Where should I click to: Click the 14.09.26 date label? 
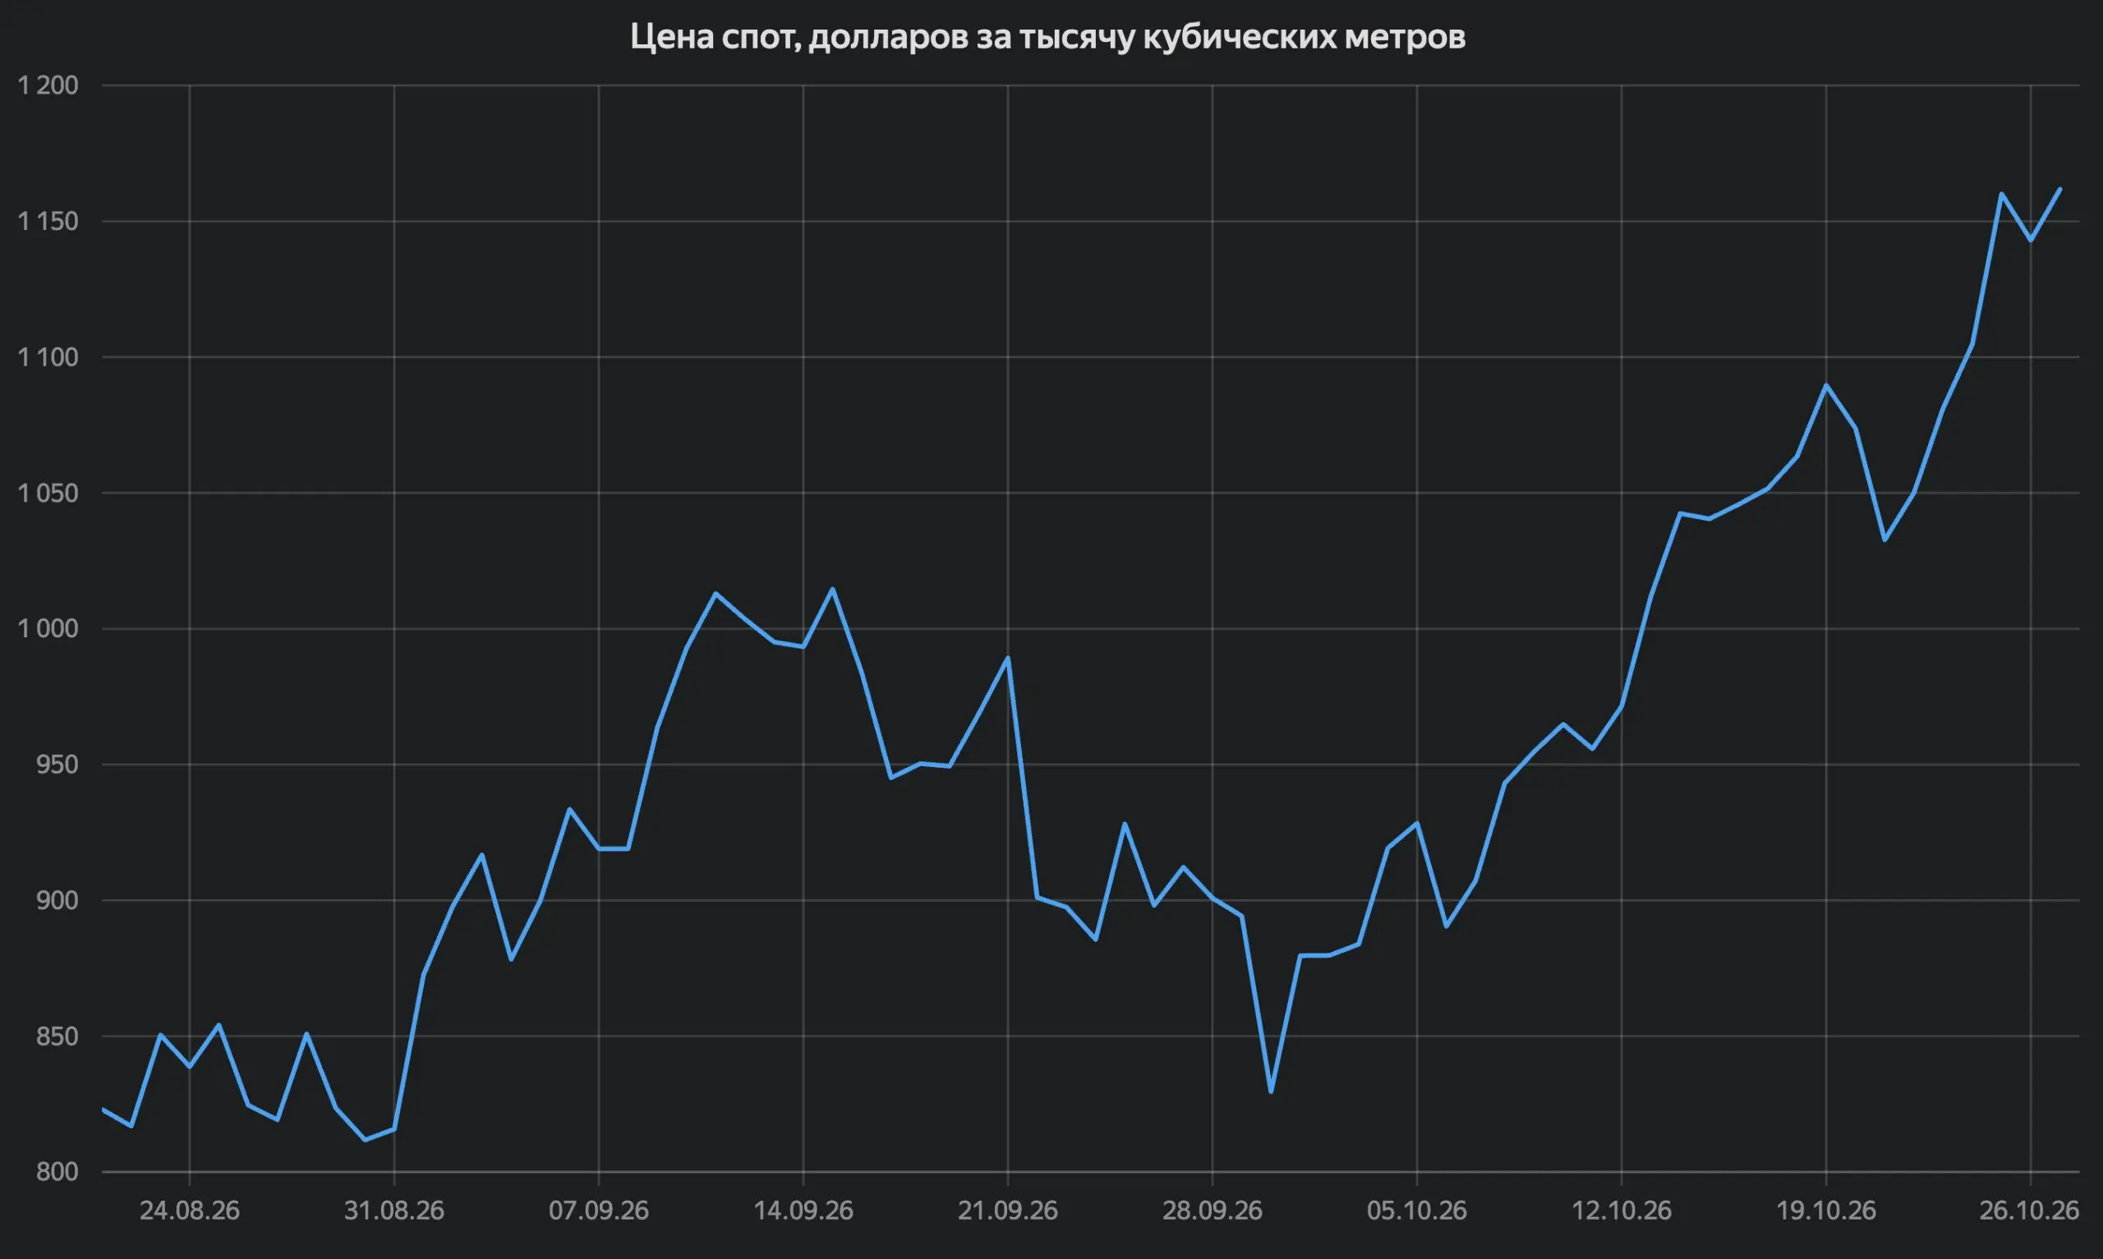pos(803,1210)
